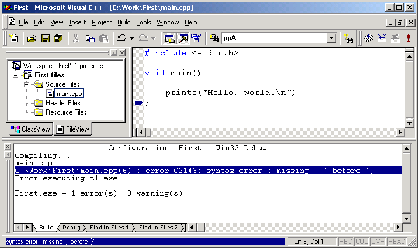
Task: Undo the last action with Undo arrow
Action: 122,38
